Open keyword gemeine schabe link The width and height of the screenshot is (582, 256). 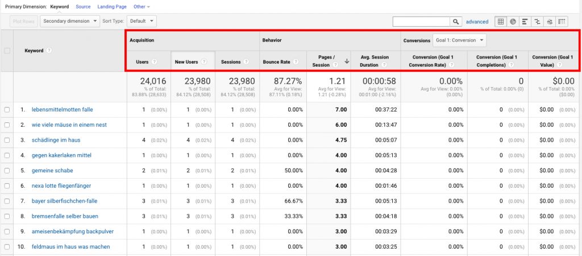pos(52,171)
